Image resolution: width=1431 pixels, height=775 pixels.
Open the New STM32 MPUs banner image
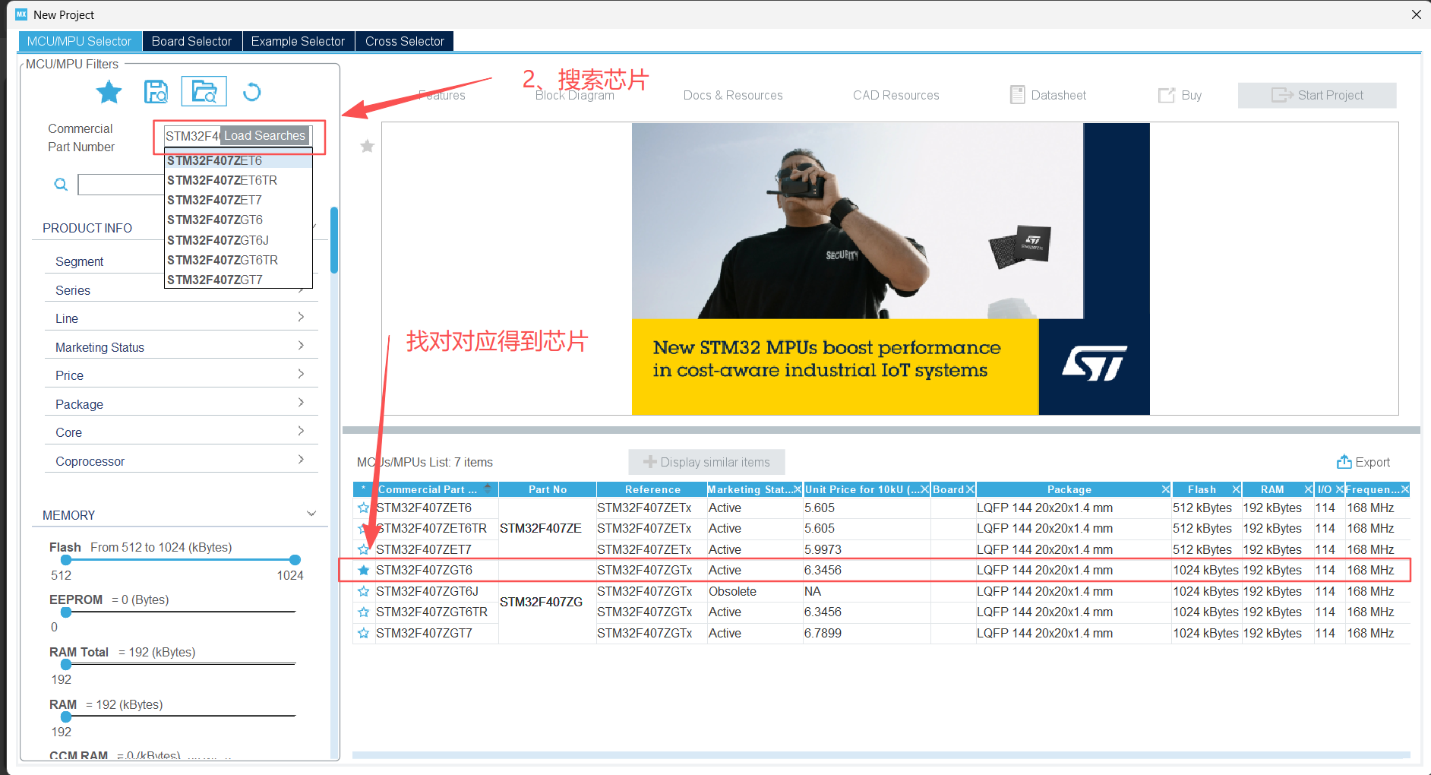tap(890, 269)
